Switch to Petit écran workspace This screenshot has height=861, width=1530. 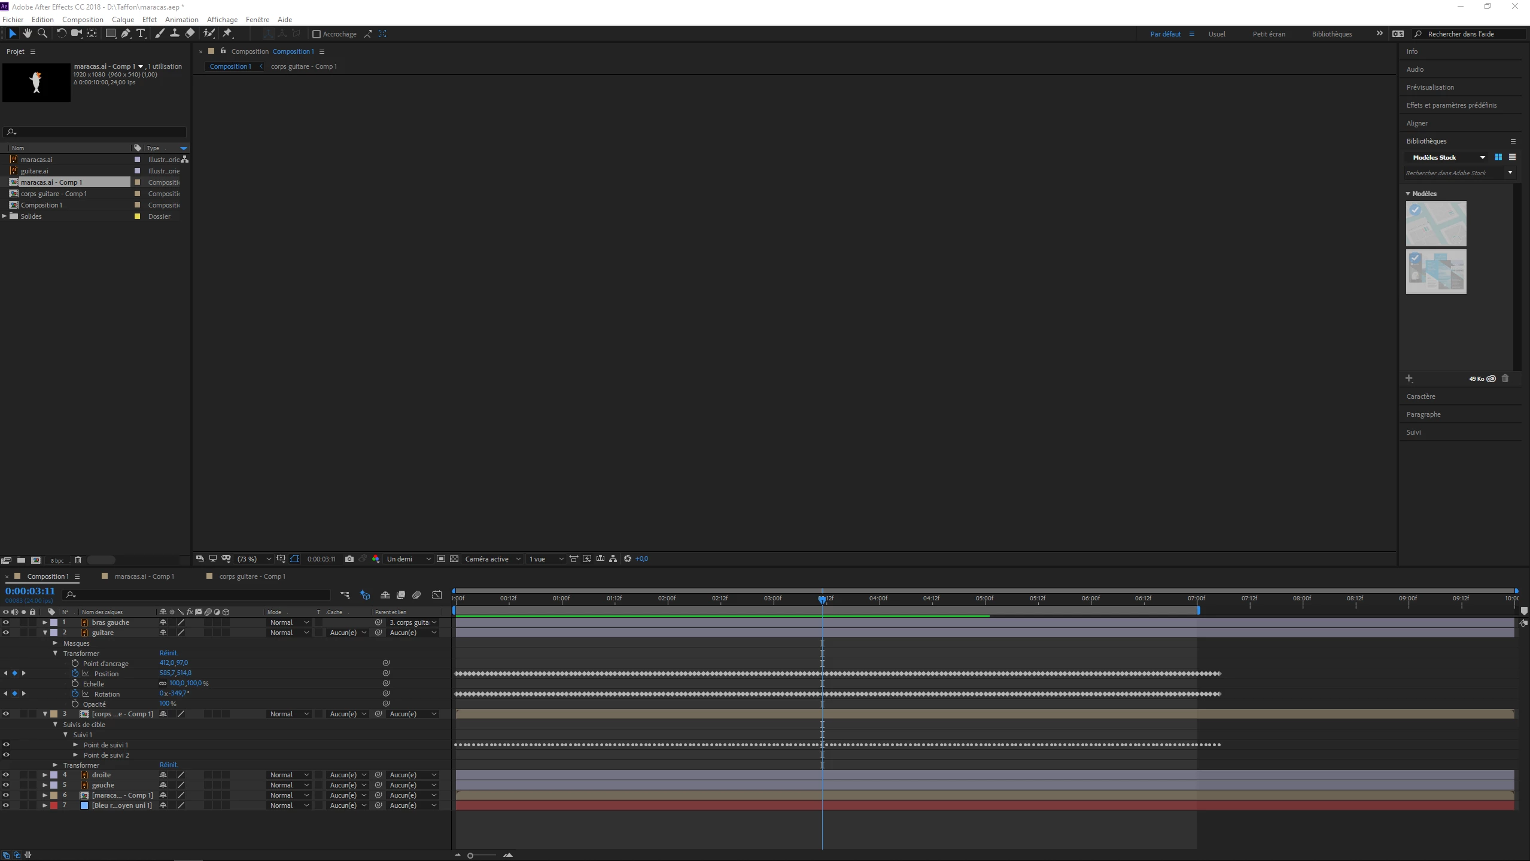pos(1269,34)
